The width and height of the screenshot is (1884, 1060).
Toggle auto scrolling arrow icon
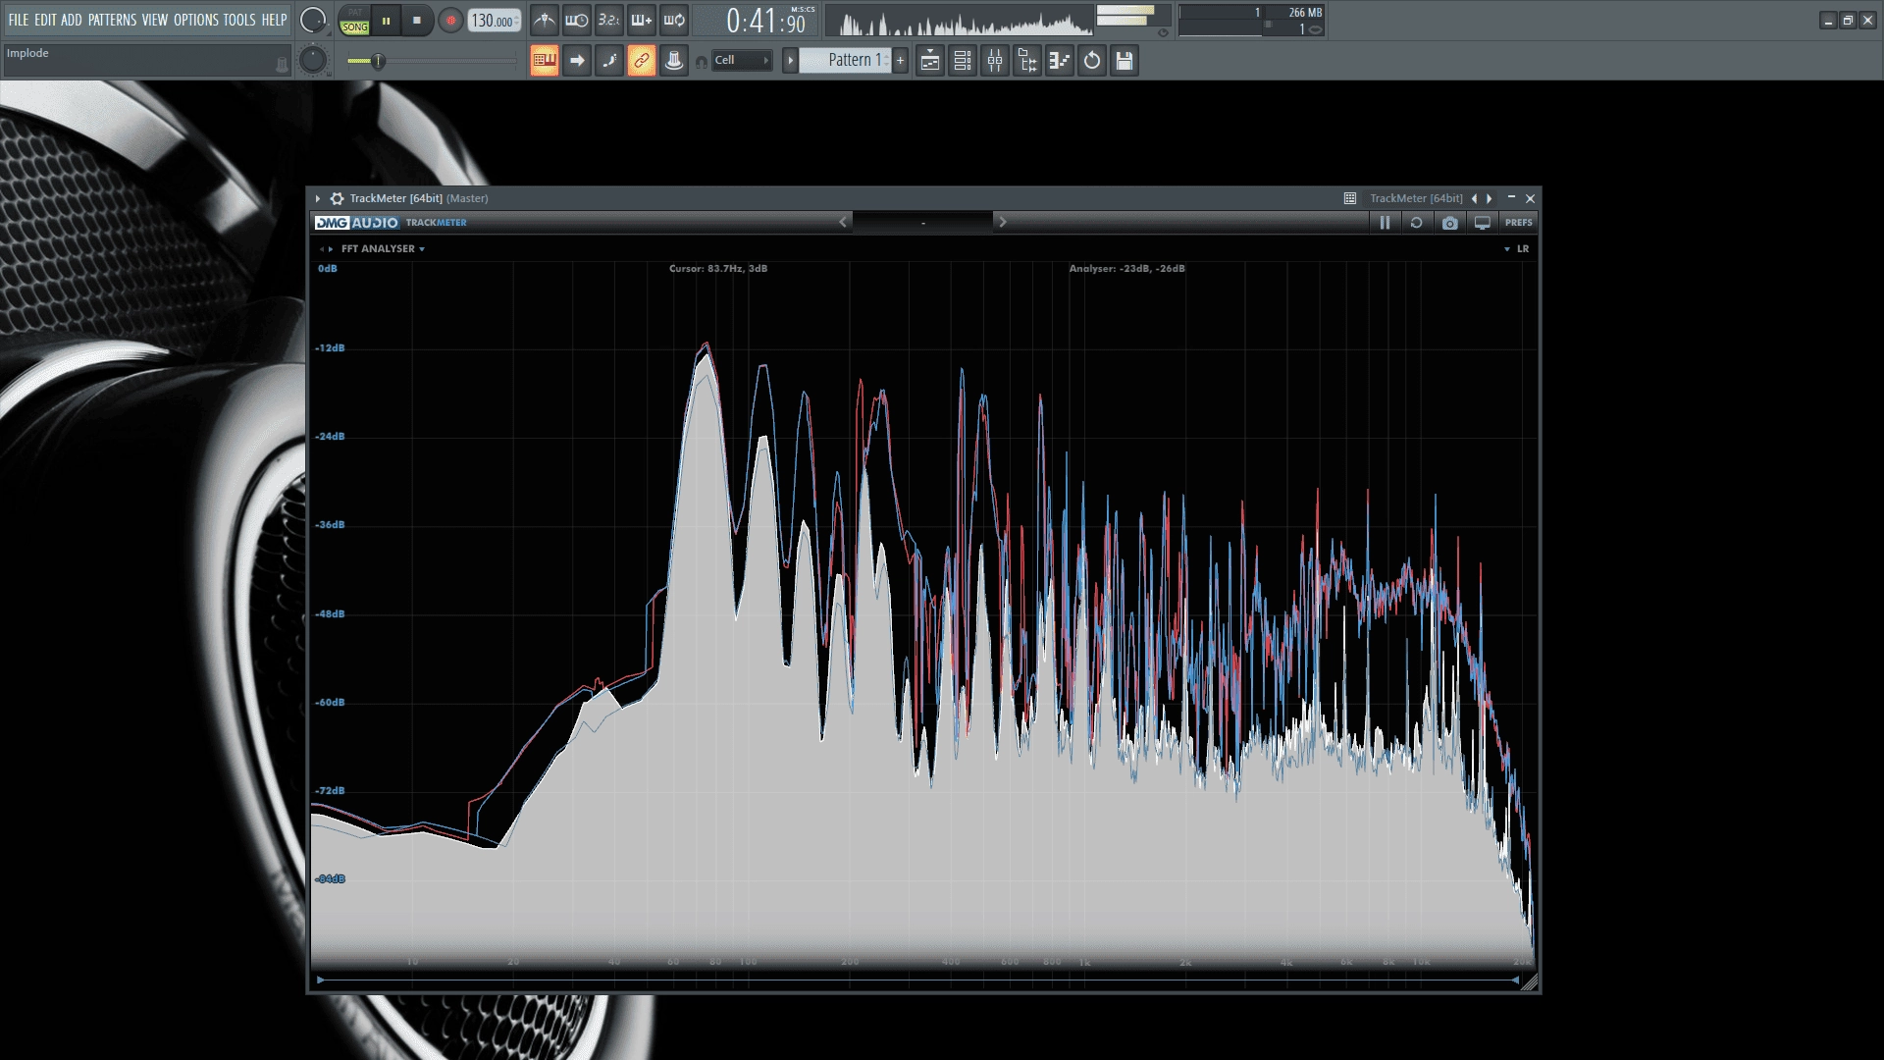[576, 61]
